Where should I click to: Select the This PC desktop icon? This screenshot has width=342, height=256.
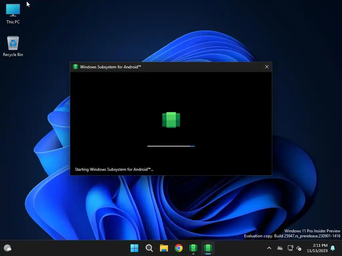(13, 13)
